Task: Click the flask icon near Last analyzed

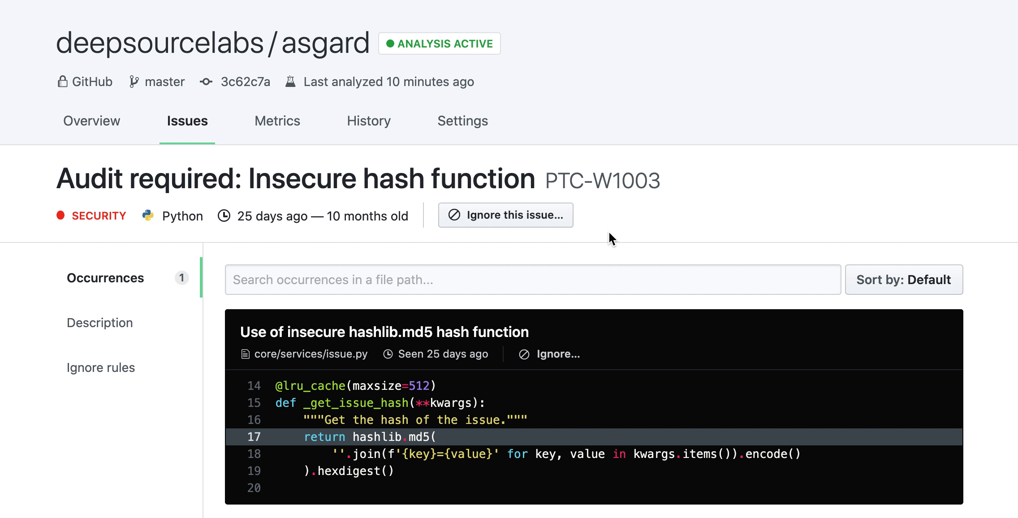Action: click(290, 82)
